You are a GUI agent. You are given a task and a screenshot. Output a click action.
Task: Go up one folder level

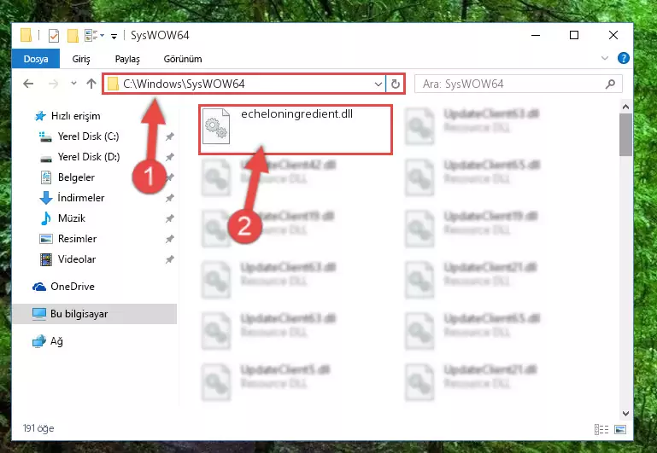click(x=91, y=84)
